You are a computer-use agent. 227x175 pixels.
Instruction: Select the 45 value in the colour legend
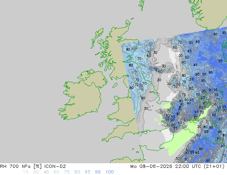(x=46, y=172)
